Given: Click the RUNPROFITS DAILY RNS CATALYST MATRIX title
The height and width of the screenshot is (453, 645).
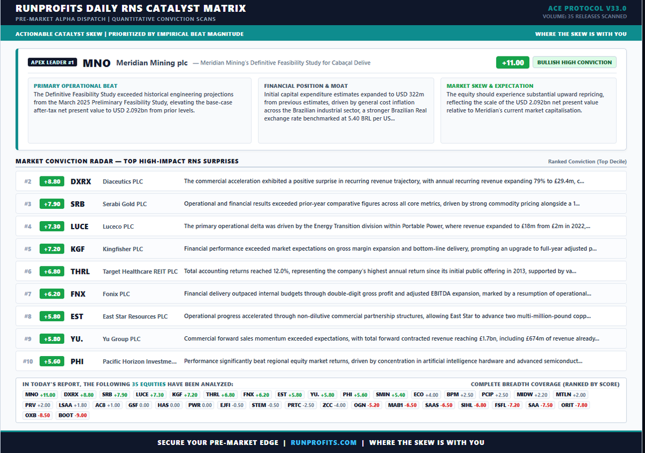Looking at the screenshot, I should tap(131, 8).
